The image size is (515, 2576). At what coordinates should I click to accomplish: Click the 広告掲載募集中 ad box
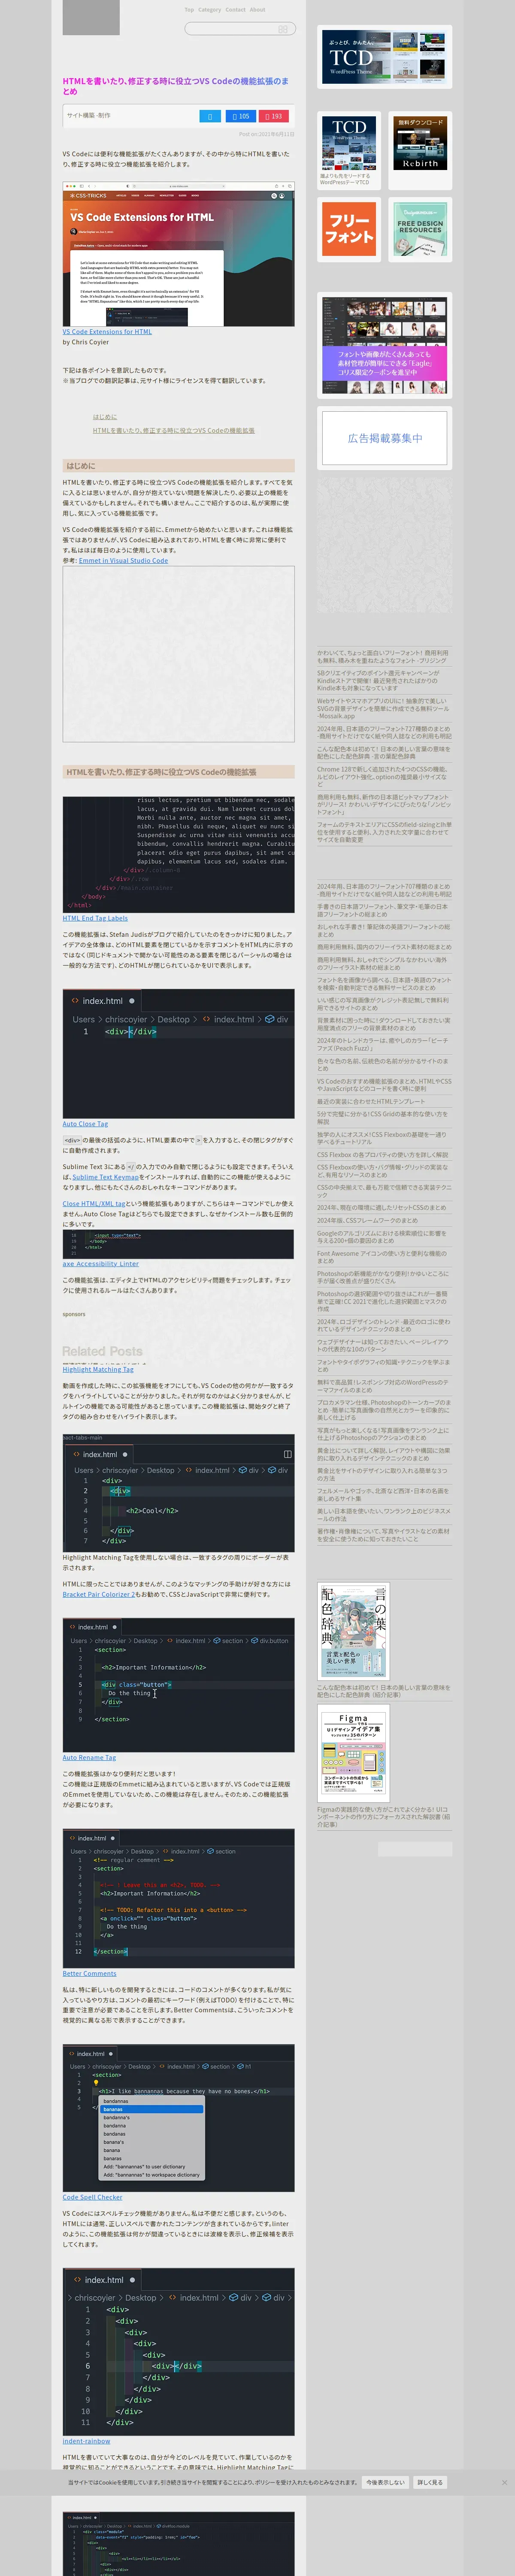[384, 438]
